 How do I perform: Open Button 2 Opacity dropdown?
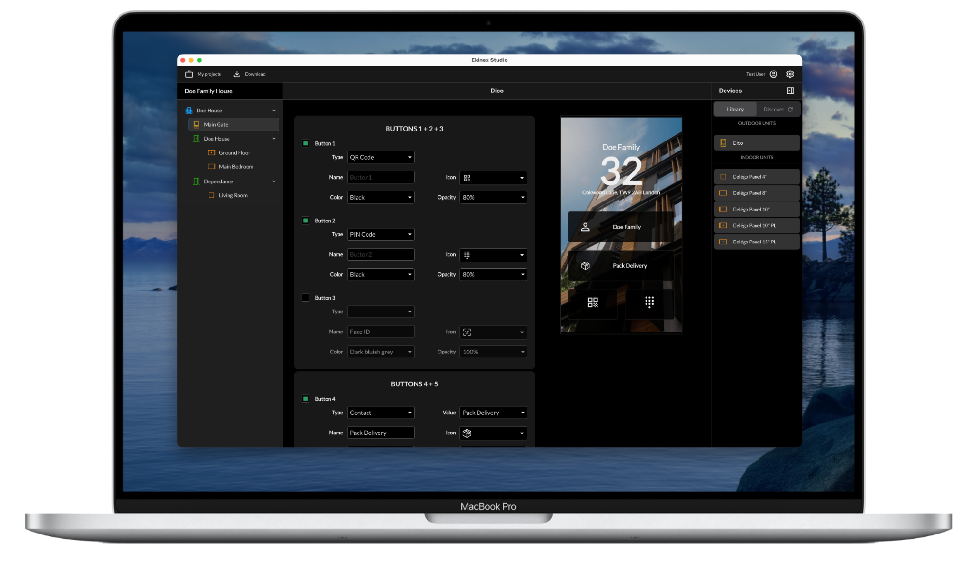(493, 274)
